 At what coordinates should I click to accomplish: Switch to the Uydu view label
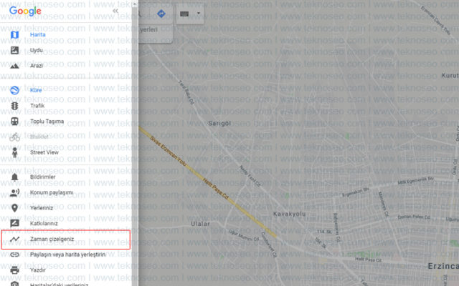37,50
